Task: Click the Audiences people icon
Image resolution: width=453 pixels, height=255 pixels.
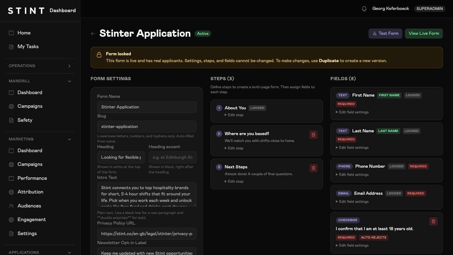Action: 11,206
